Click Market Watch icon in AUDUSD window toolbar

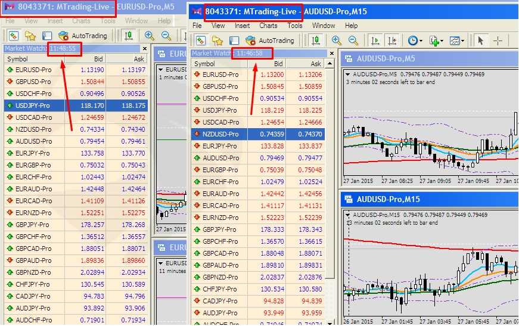201,41
